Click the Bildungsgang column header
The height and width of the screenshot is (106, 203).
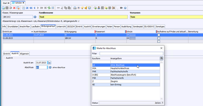[80, 32]
